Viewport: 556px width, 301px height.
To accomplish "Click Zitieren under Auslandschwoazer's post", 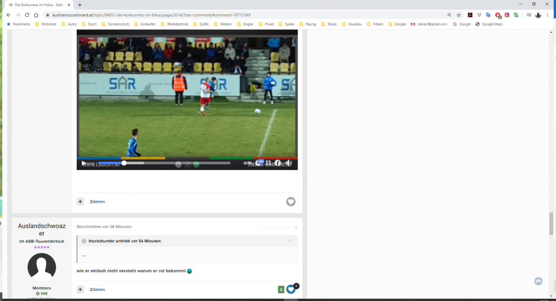I will pos(97,289).
